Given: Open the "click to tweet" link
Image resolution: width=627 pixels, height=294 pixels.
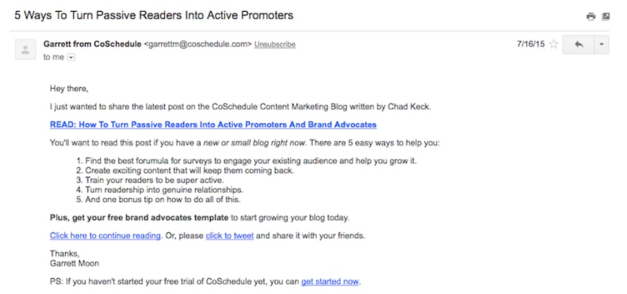Looking at the screenshot, I should 230,235.
